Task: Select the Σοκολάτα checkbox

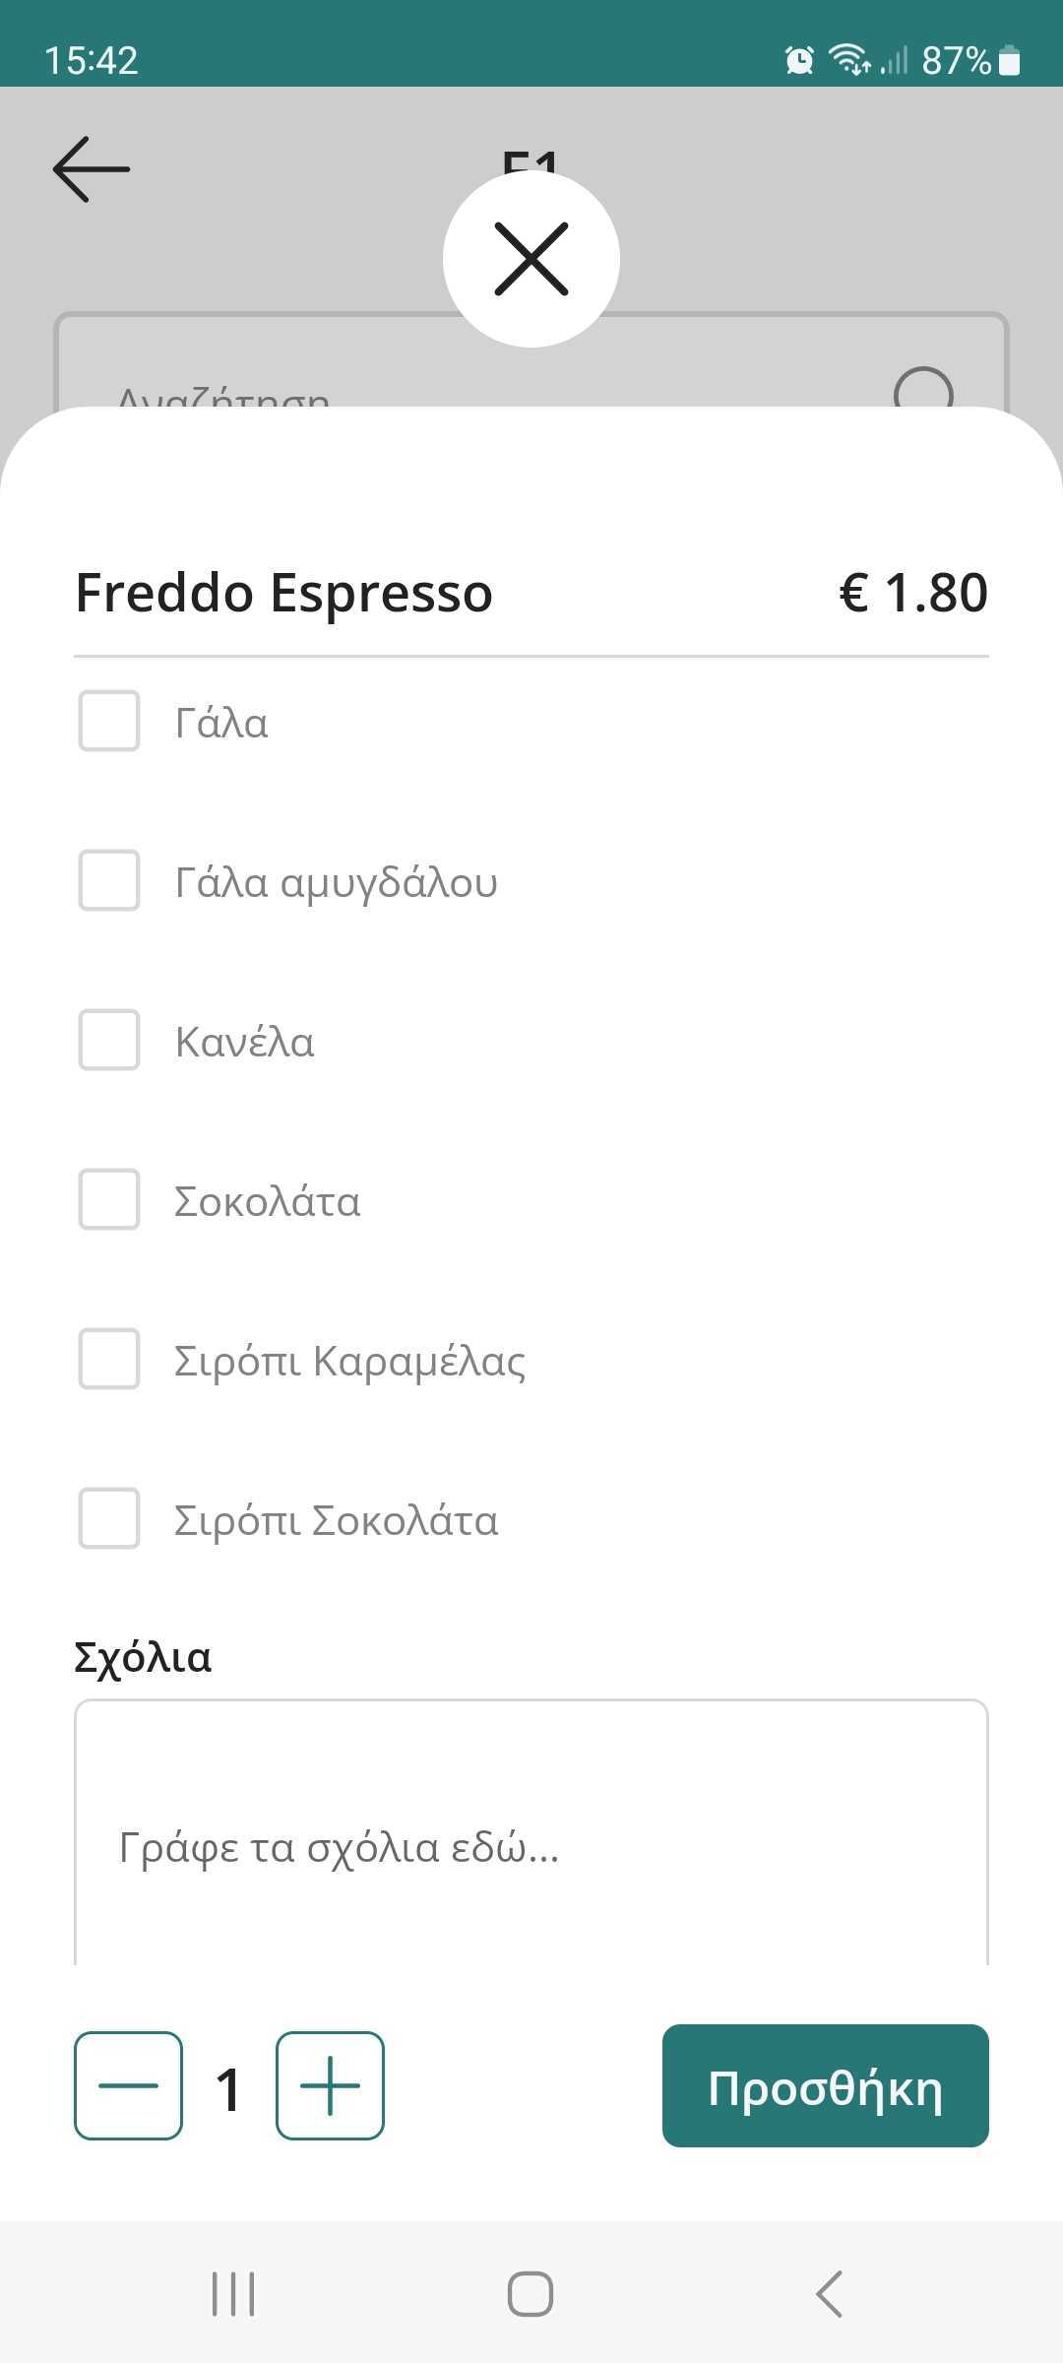Action: pyautogui.click(x=109, y=1200)
